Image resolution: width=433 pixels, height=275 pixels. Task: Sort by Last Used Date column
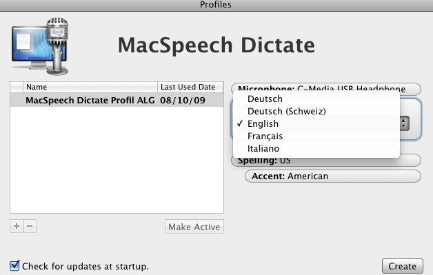(x=190, y=88)
